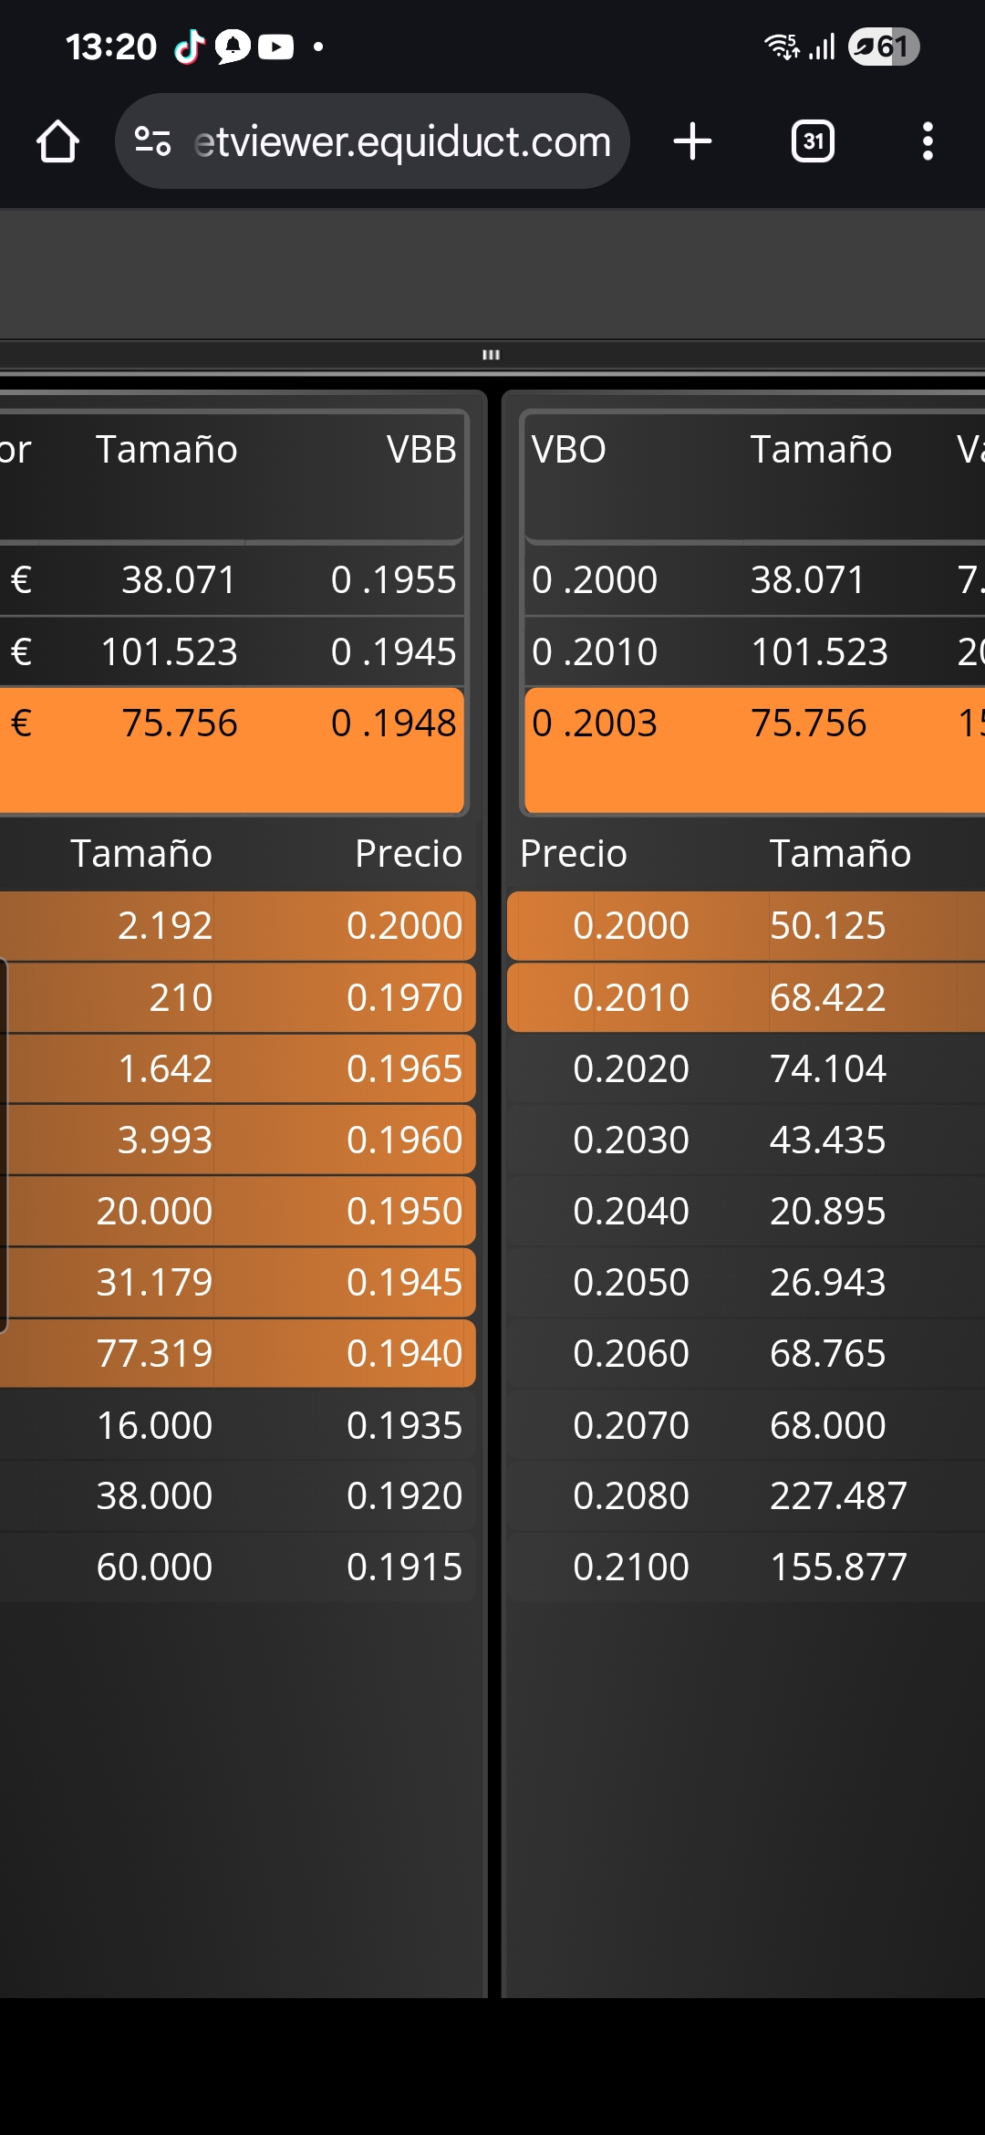Open the tab switcher showing 31 tabs
Image resolution: width=985 pixels, height=2135 pixels.
(813, 141)
